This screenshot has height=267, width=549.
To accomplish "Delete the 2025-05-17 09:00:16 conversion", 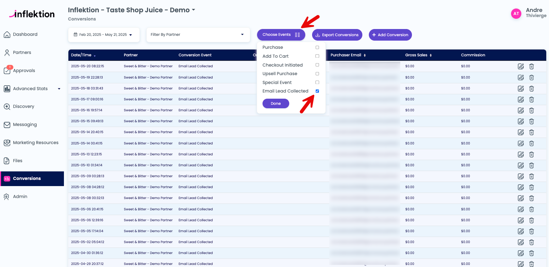I will [532, 99].
